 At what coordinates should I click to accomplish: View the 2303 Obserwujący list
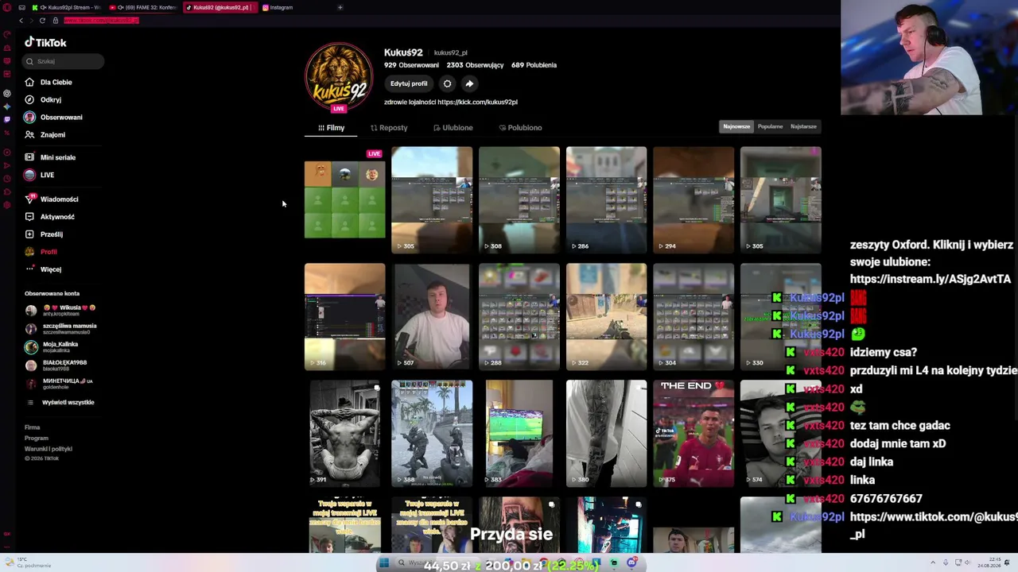click(x=475, y=65)
